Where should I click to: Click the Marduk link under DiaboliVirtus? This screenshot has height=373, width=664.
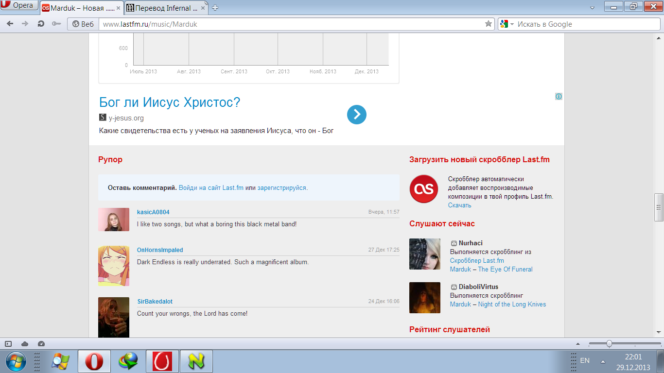[460, 304]
